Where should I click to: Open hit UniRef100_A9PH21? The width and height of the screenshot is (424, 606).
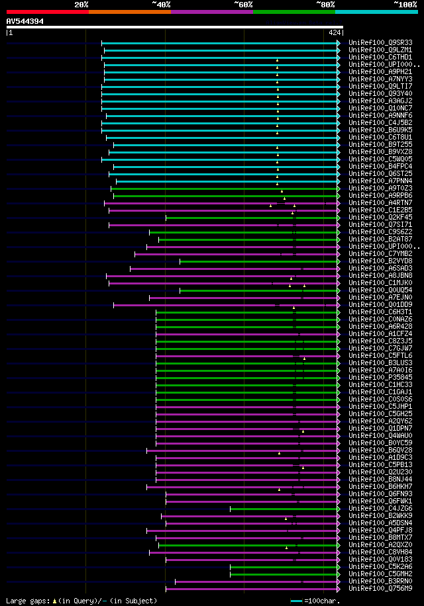click(x=380, y=72)
